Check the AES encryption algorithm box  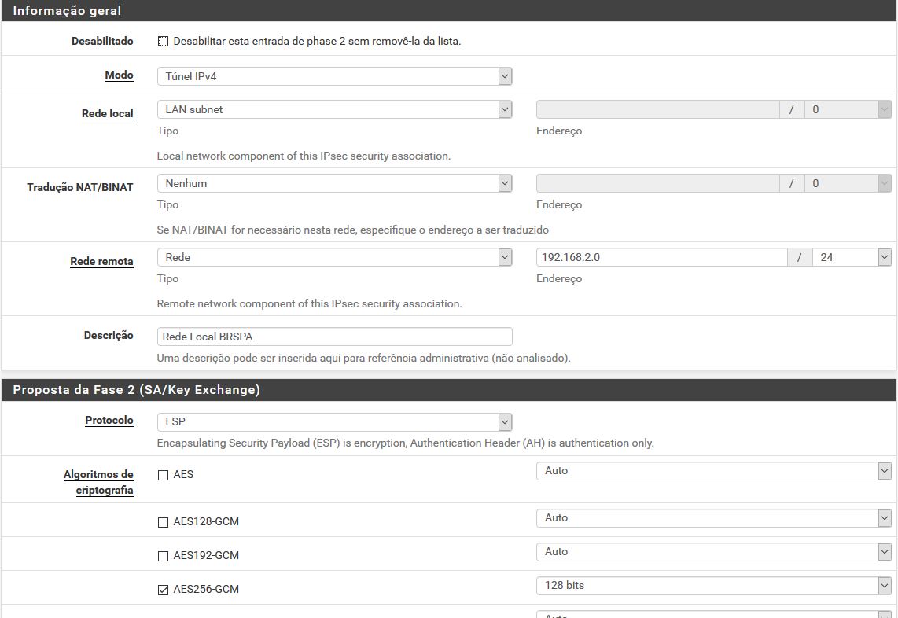point(163,475)
